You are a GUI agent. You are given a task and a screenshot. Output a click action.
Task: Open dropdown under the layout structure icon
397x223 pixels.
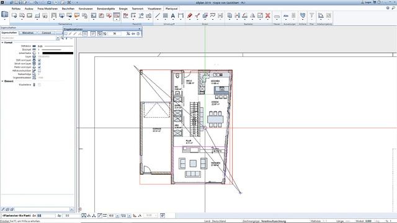point(5,20)
